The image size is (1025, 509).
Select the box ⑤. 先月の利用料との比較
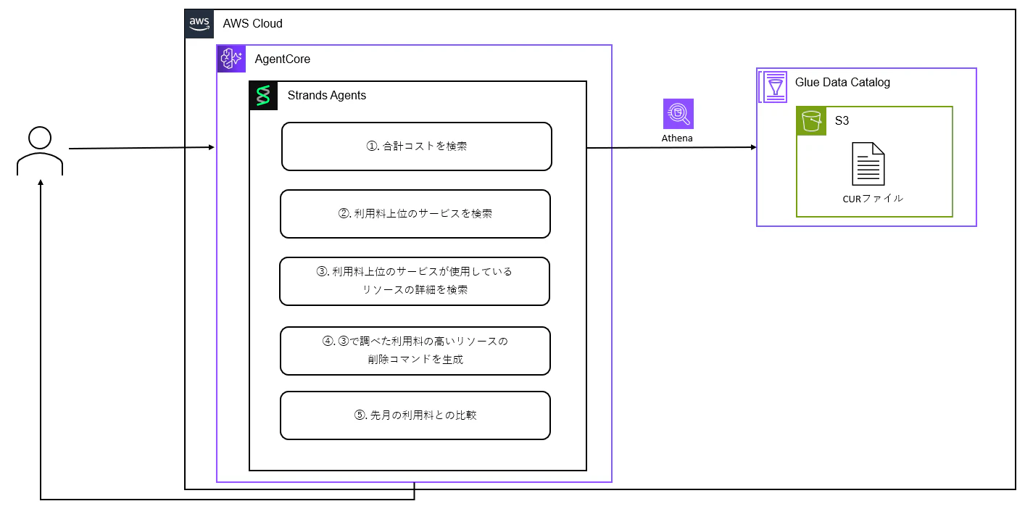415,415
